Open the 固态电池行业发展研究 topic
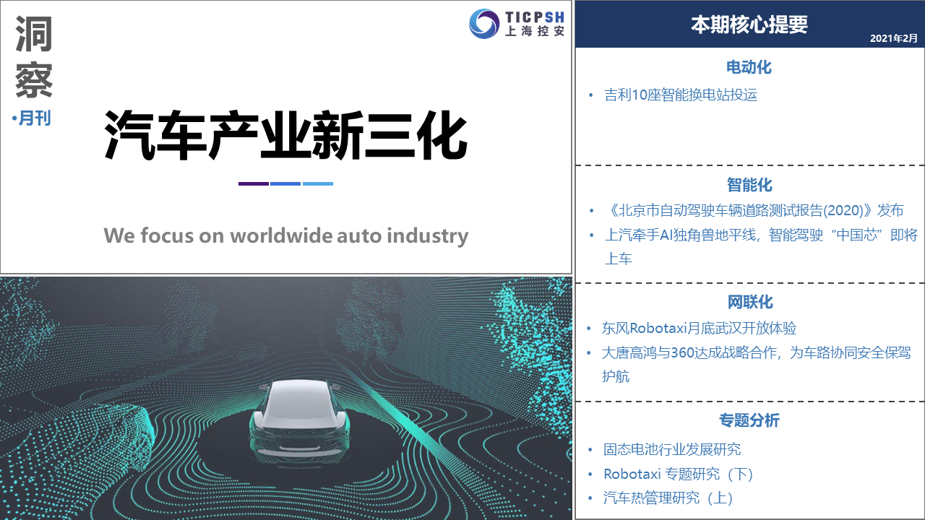 coord(672,449)
